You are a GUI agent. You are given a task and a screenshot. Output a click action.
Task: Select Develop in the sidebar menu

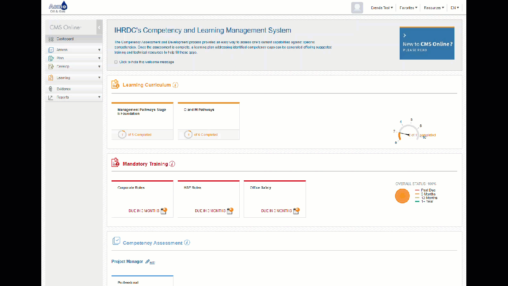74,67
